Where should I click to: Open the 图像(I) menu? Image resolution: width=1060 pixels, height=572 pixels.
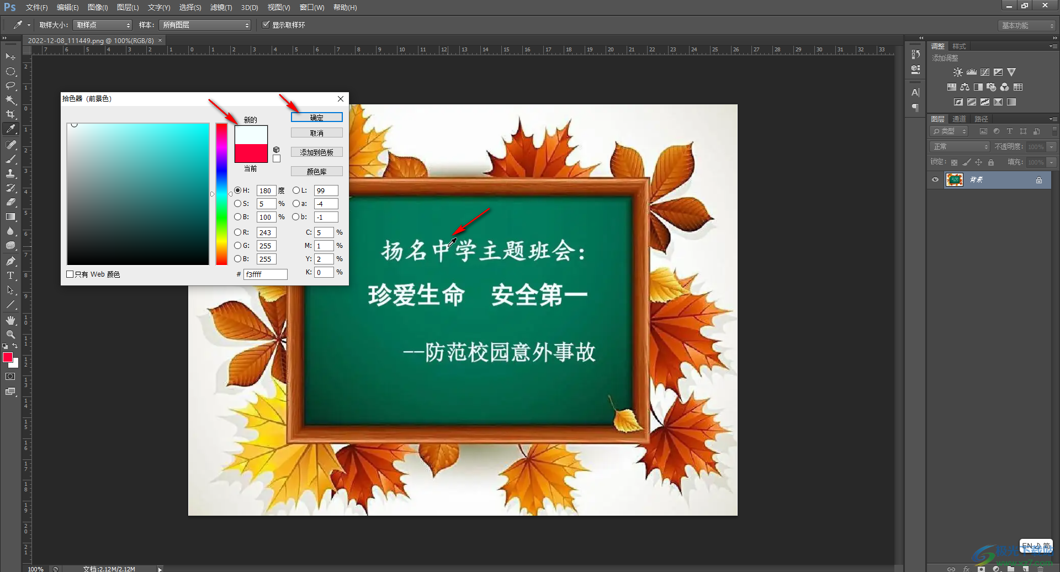[x=98, y=8]
